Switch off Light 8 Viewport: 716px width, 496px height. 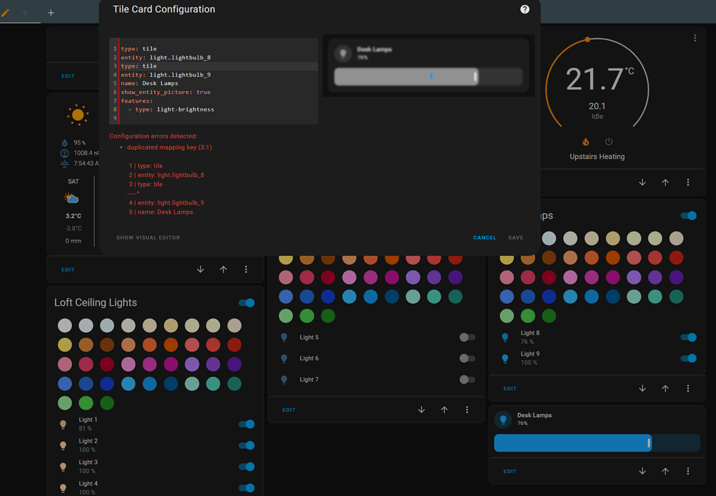coord(688,337)
